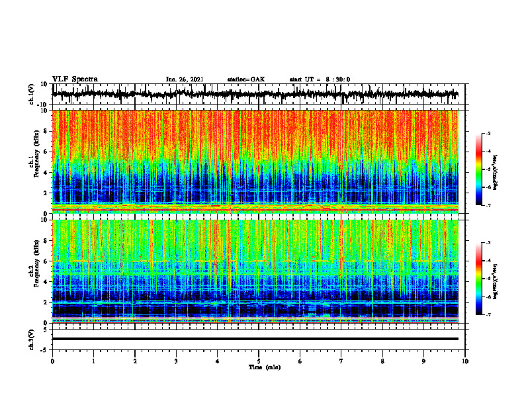Click the ch.2 spectrogram colorbar
The width and height of the screenshot is (524, 405).
479,279
